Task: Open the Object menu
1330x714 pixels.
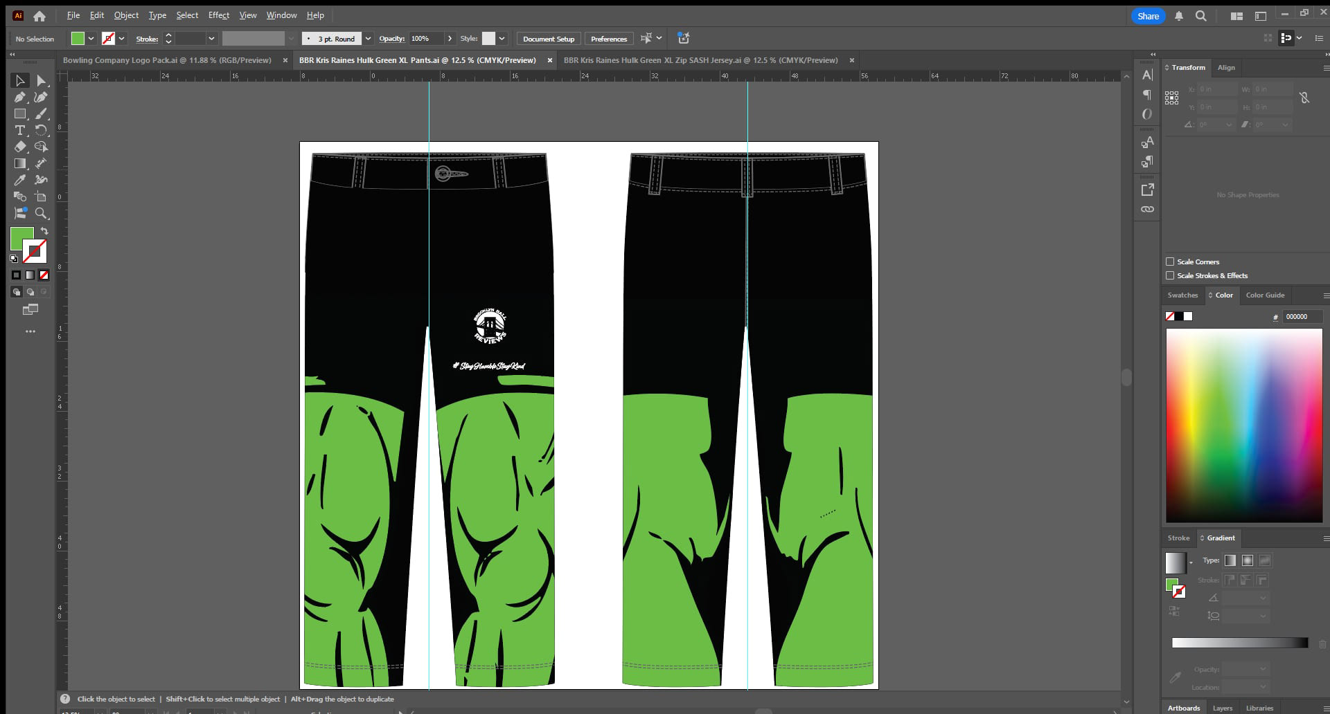Action: 126,15
